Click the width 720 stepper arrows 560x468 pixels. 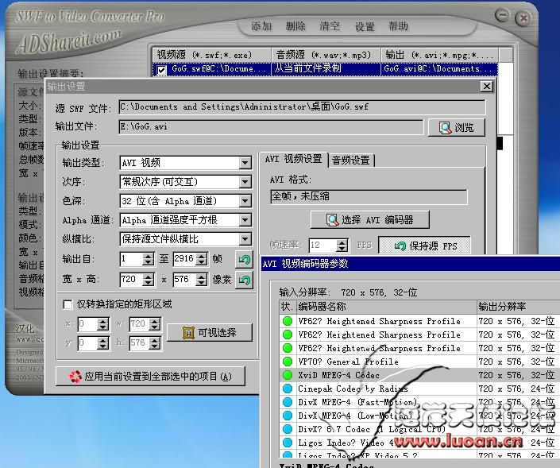coord(149,280)
